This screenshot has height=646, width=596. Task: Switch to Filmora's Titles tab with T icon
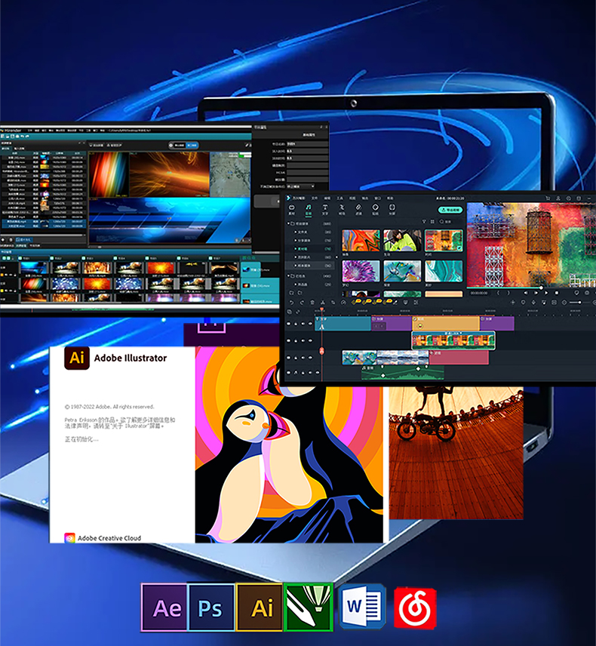325,209
